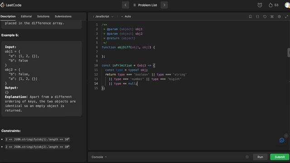Click the editor vertical scrollbar handle
290x163 pixels.
pyautogui.click(x=289, y=53)
